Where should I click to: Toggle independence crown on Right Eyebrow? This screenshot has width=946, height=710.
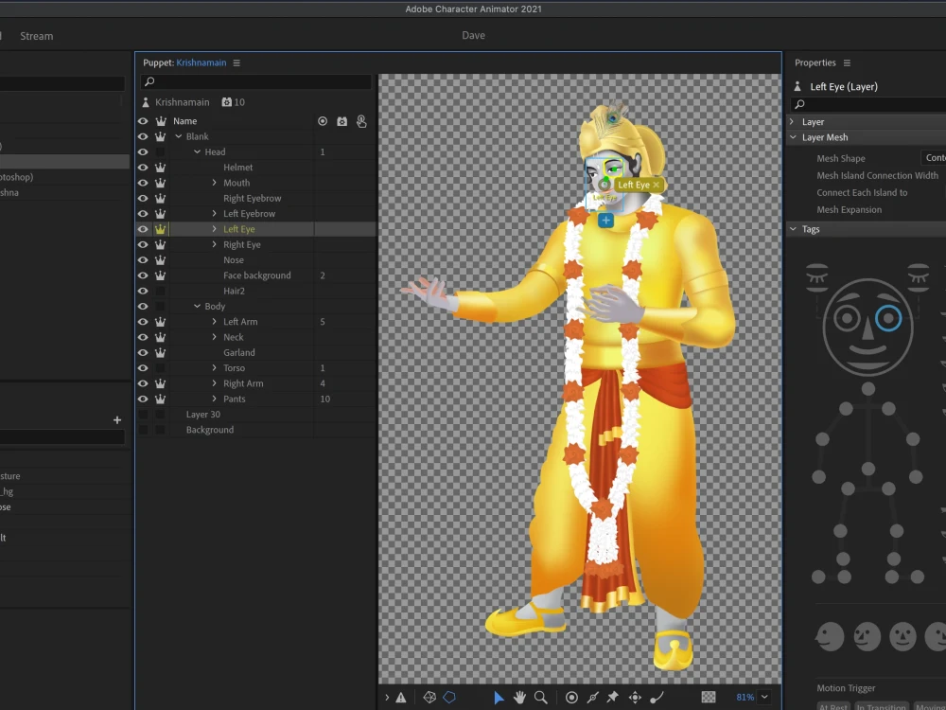coord(160,198)
